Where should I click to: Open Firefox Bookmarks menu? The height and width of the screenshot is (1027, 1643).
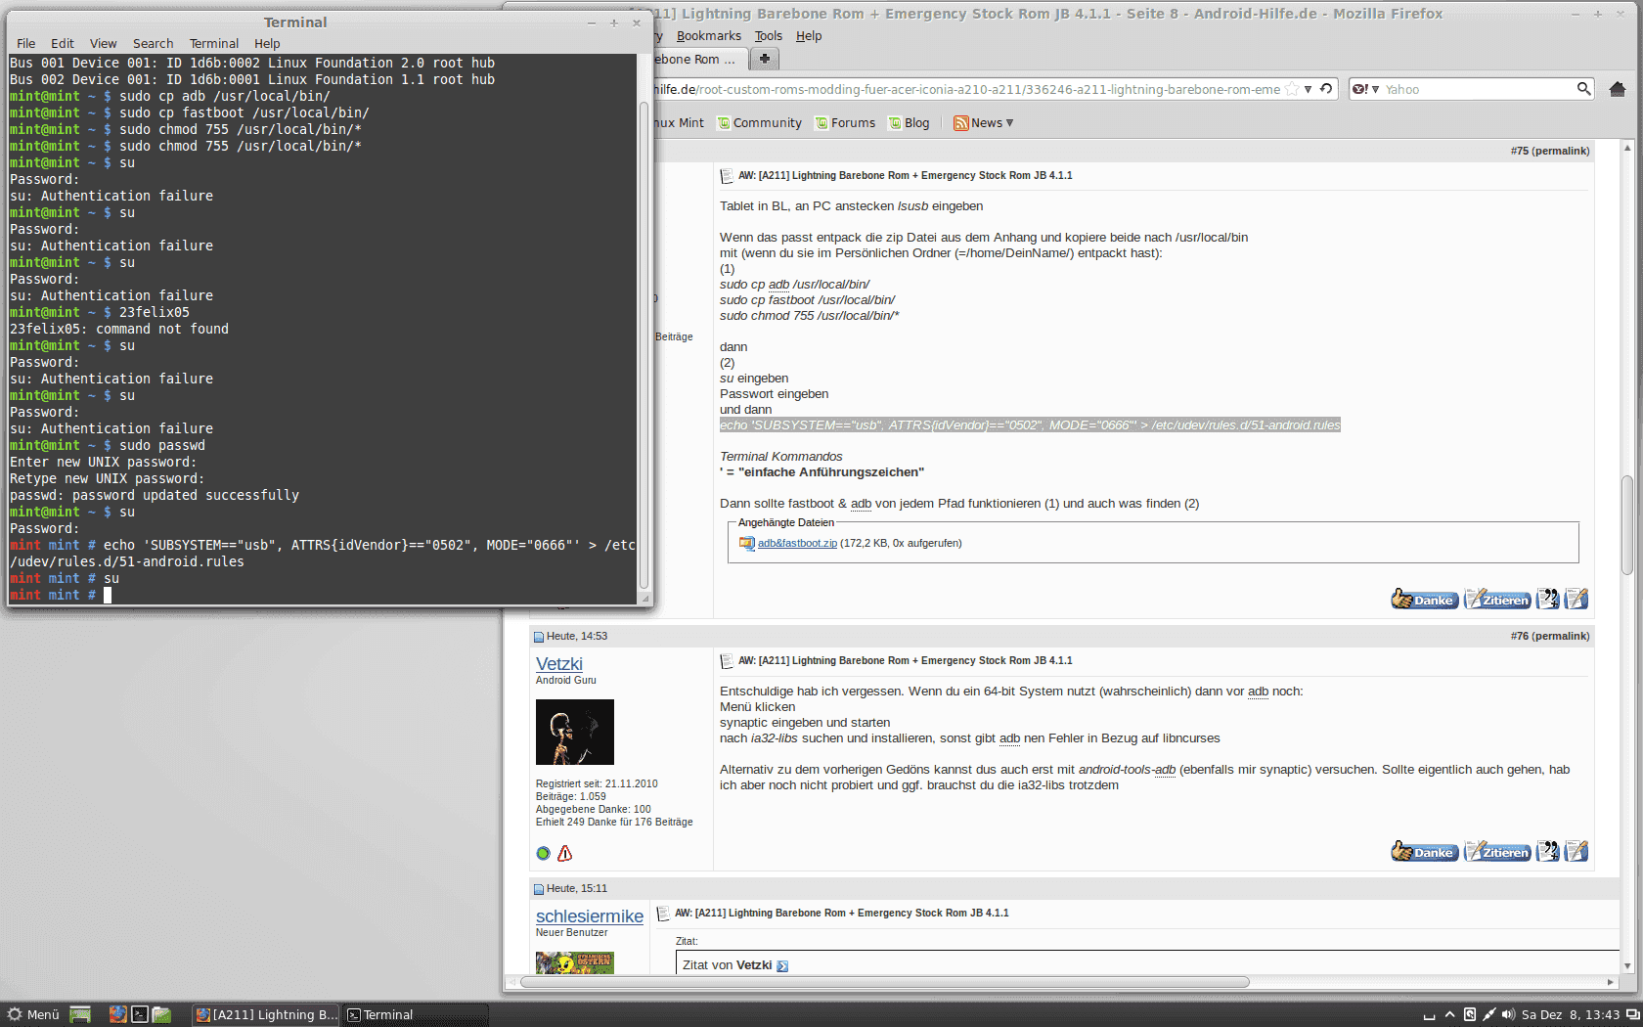coord(708,36)
